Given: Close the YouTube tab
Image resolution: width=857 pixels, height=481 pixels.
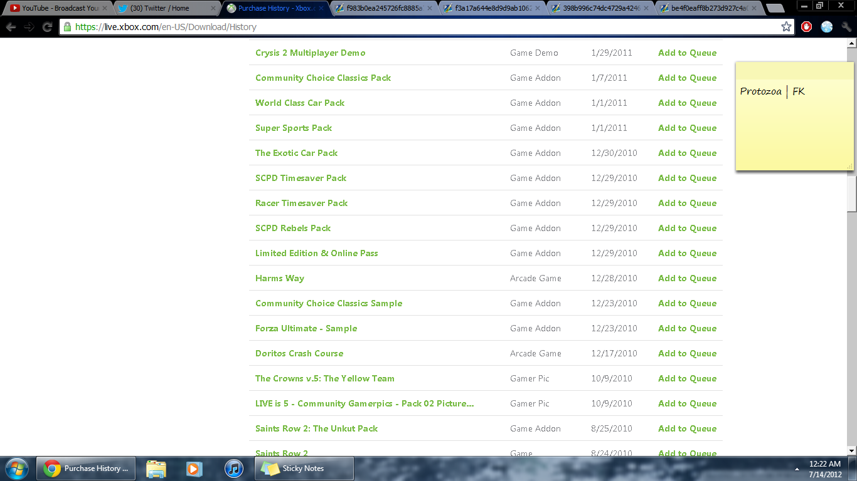Looking at the screenshot, I should 105,9.
